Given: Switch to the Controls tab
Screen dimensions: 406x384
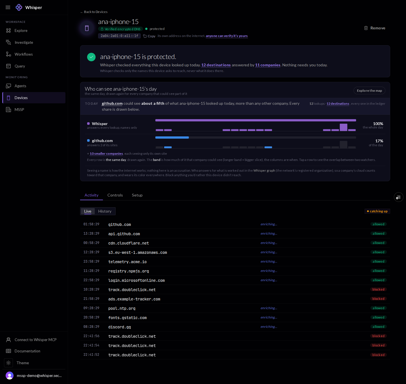Looking at the screenshot, I should [x=115, y=195].
